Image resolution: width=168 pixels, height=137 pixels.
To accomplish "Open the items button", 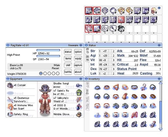I will [68, 59].
